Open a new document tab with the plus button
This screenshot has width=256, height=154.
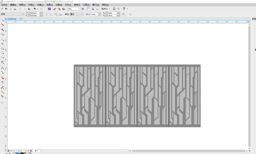[21, 19]
